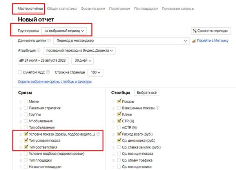236x170 pixels.
Task: Enable the с учётом НДС checkbox
Action: point(20,72)
